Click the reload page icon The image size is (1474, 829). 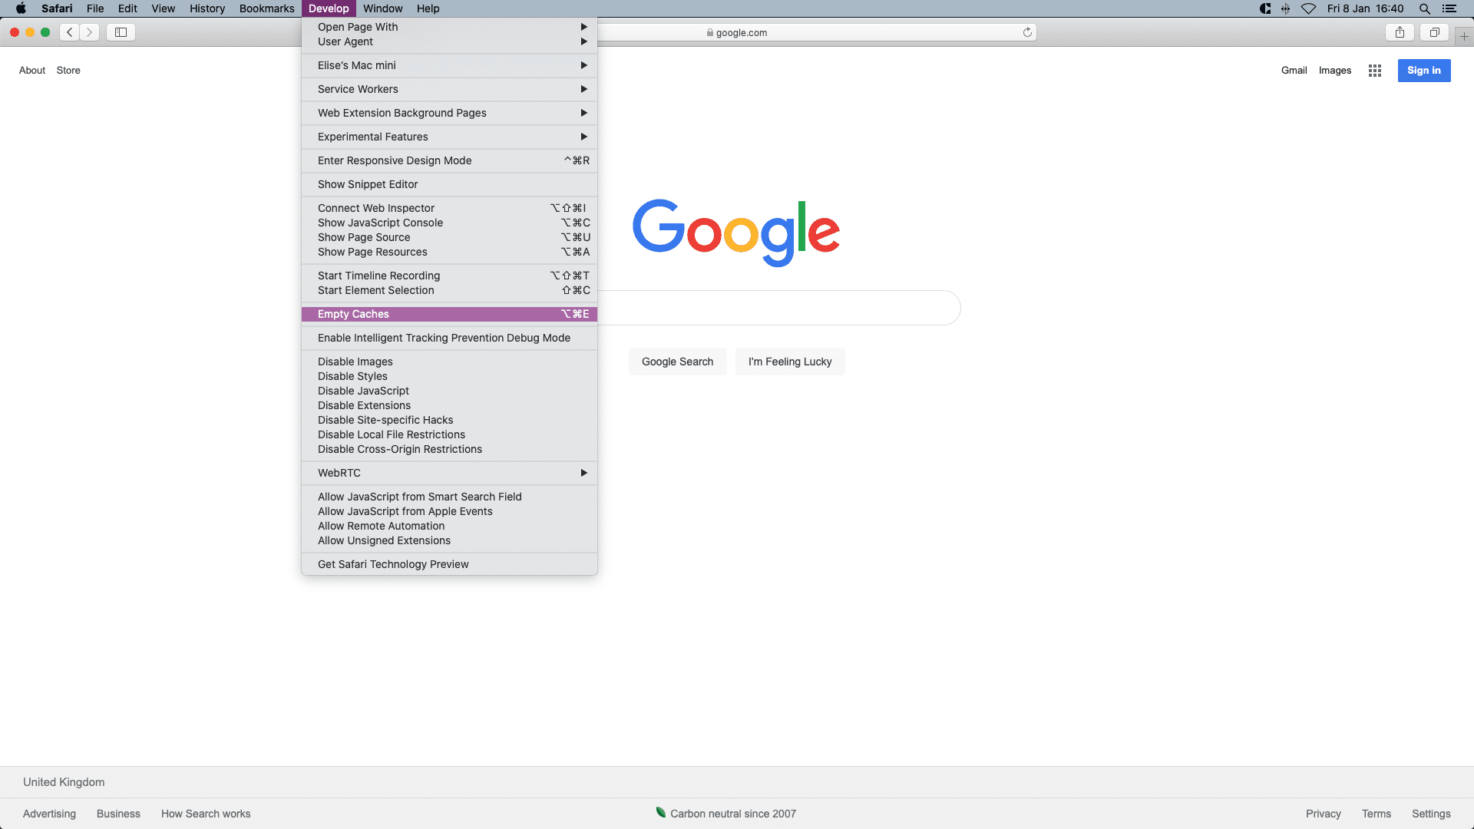[1027, 32]
